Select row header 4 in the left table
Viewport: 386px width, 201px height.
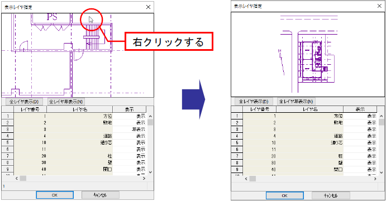(x=8, y=136)
